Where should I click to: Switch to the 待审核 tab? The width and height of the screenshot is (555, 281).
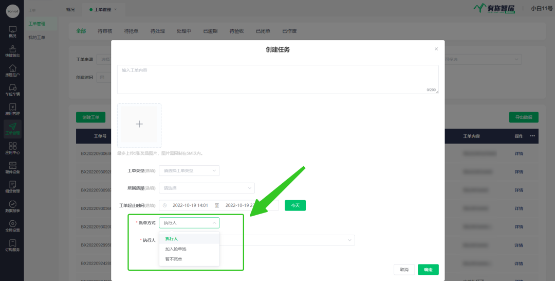tap(105, 31)
